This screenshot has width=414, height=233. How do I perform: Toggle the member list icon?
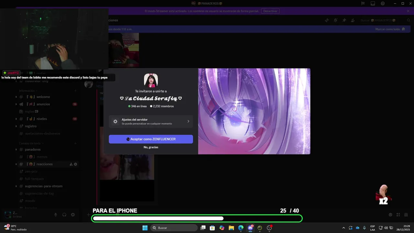[x=353, y=20]
